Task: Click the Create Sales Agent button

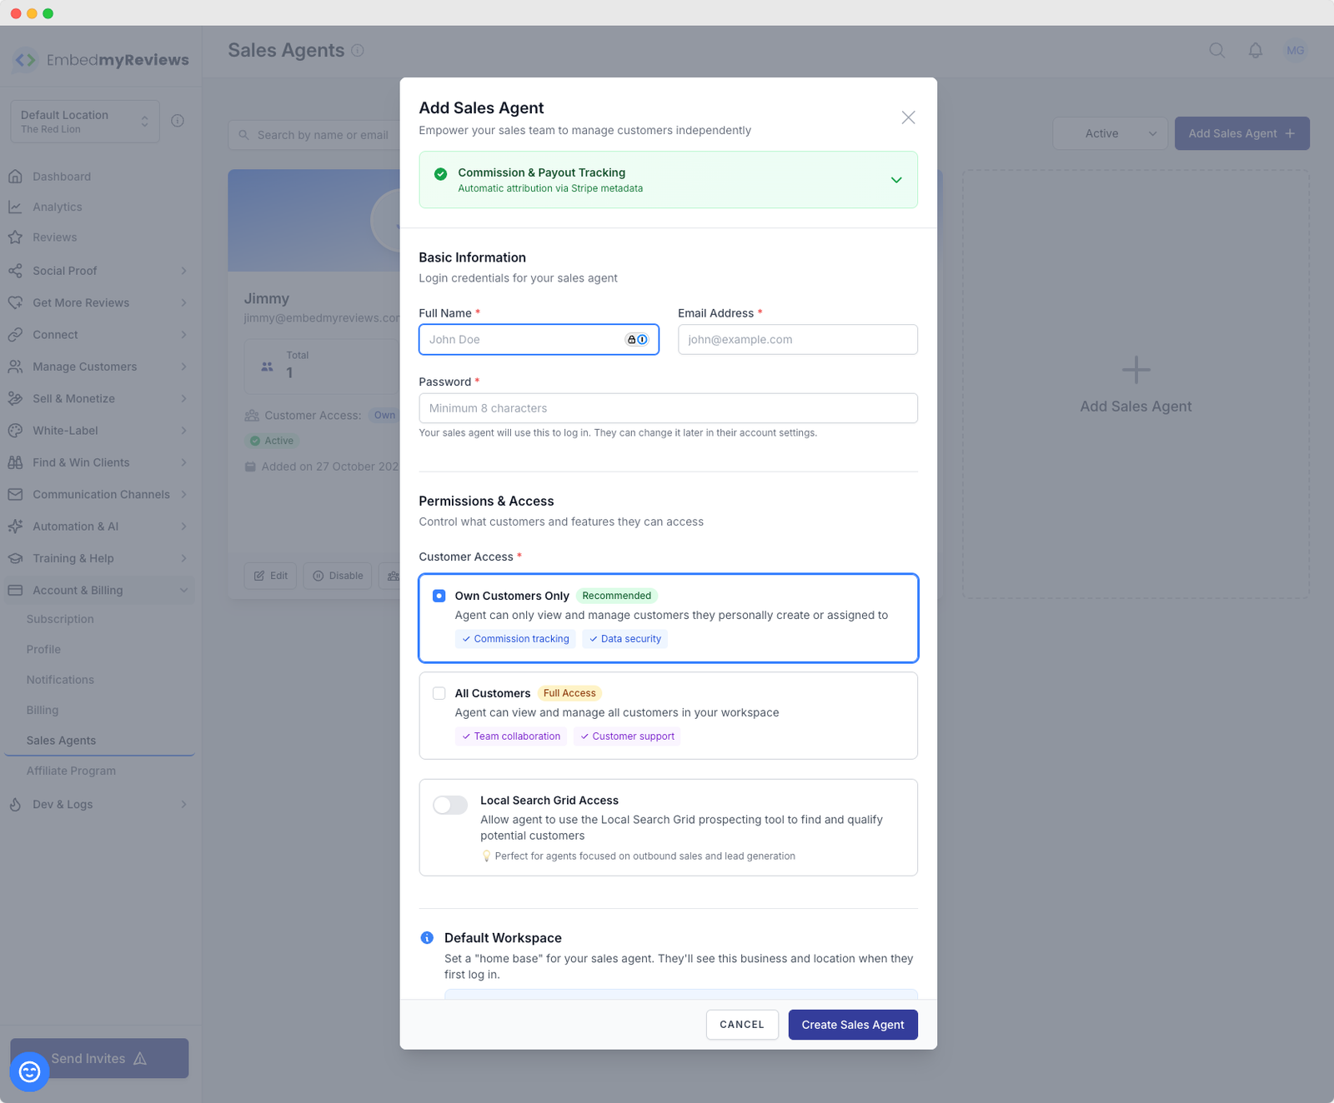Action: pos(852,1025)
